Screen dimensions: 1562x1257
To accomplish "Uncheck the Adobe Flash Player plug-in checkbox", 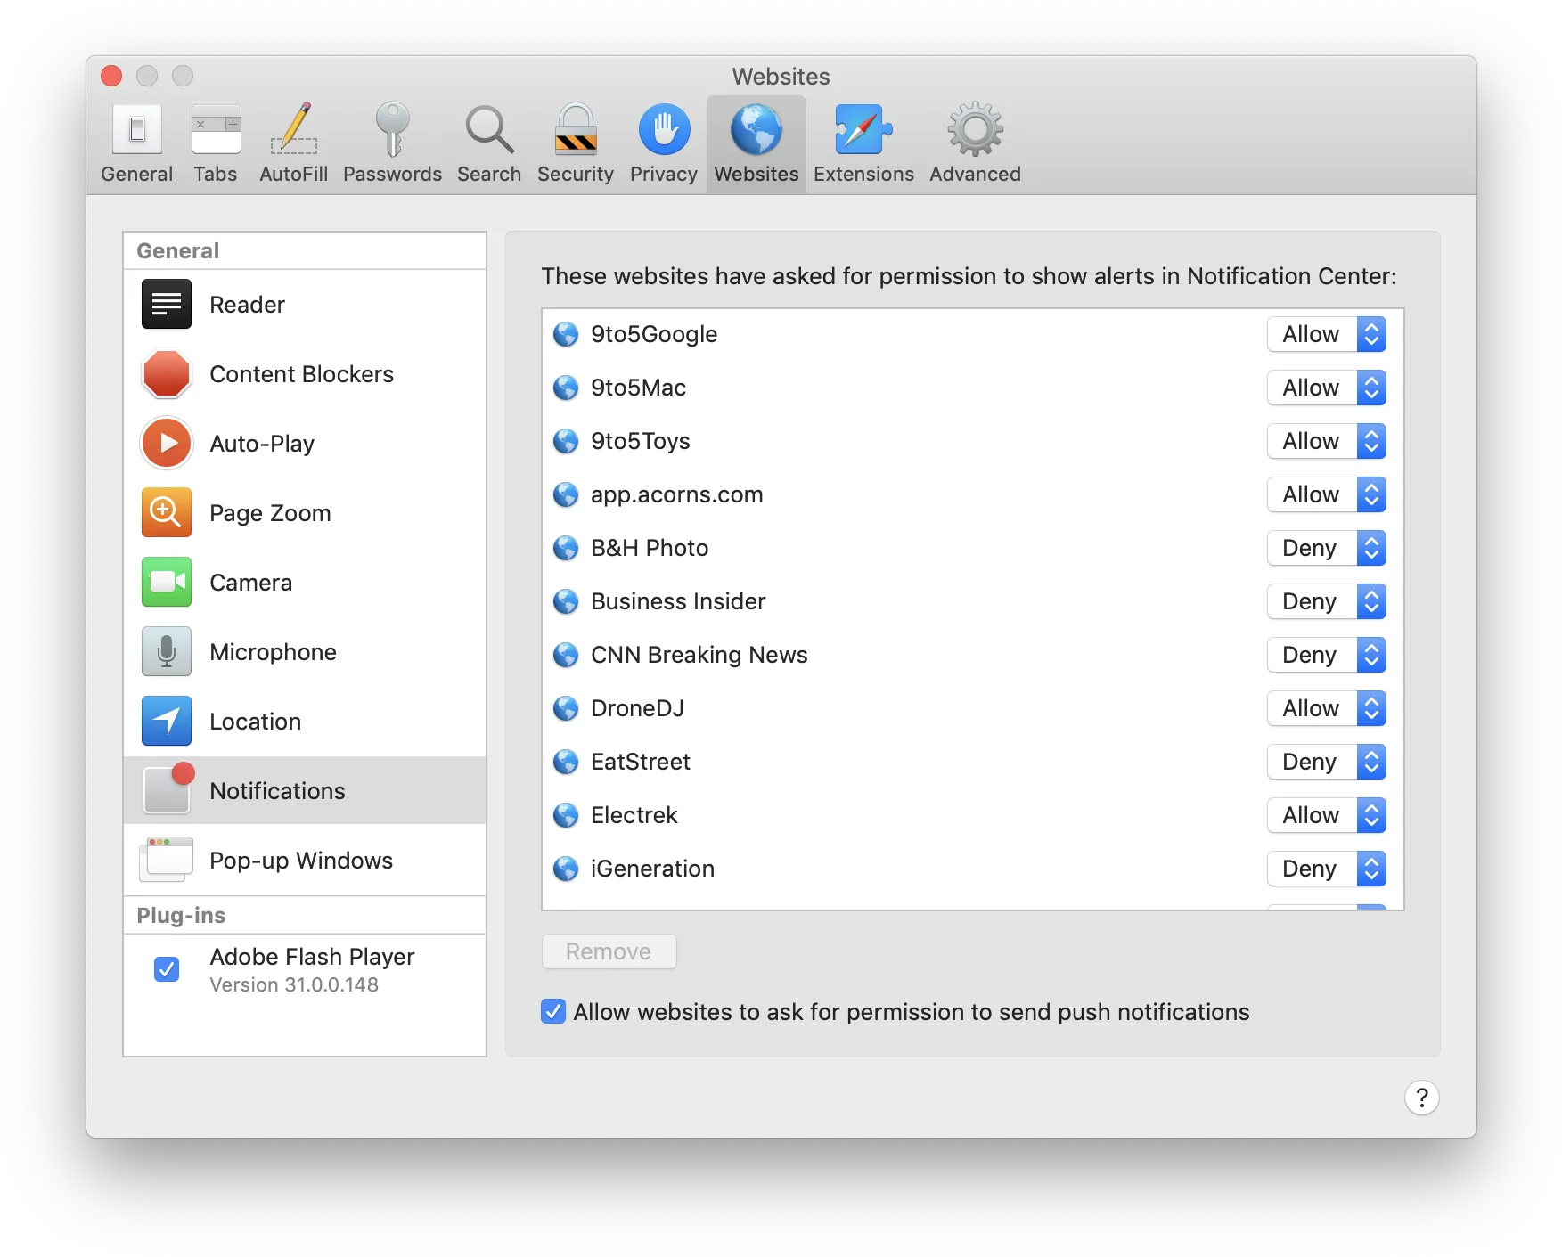I will pyautogui.click(x=167, y=969).
